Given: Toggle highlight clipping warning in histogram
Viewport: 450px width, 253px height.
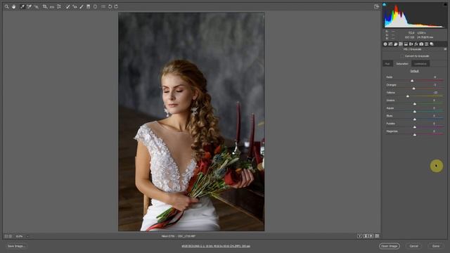Looking at the screenshot, I should (445, 4).
